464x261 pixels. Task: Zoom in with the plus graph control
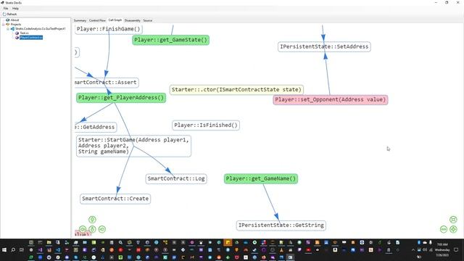(x=453, y=229)
